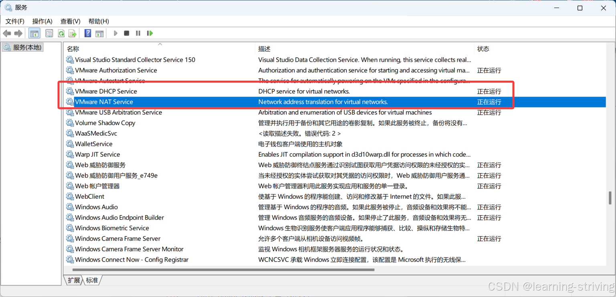The height and width of the screenshot is (297, 616).
Task: Select Windows Audio service name
Action: [x=97, y=207]
